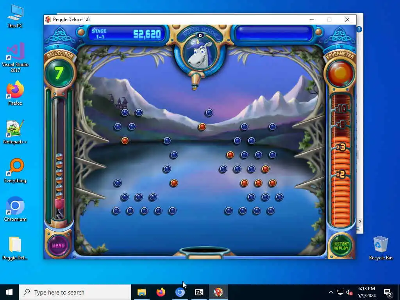Screen dimensions: 400x300
Task: Click the ball catcher bucket at bottom
Action: [205, 252]
